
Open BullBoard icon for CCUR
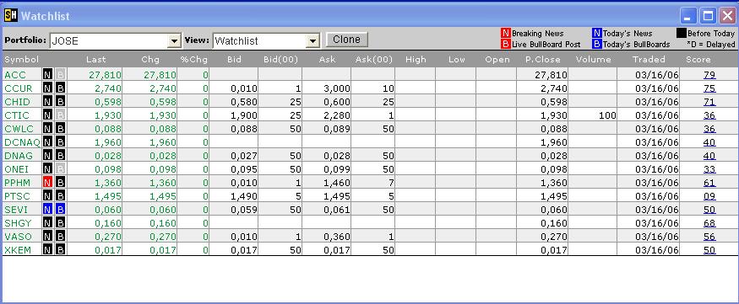[x=60, y=88]
